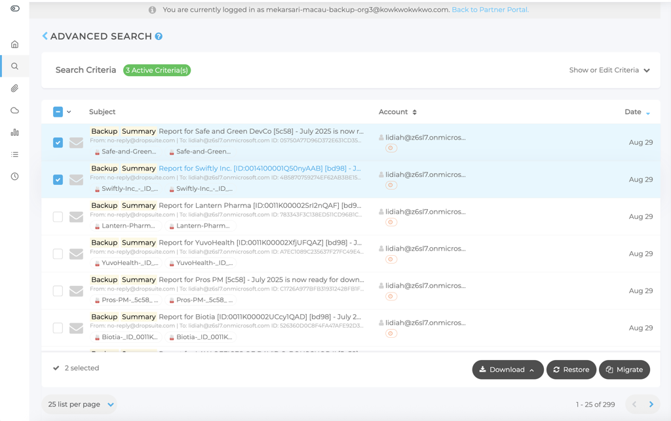Open the cloud icon in sidebar
Screen dimensions: 671x421
pyautogui.click(x=14, y=111)
